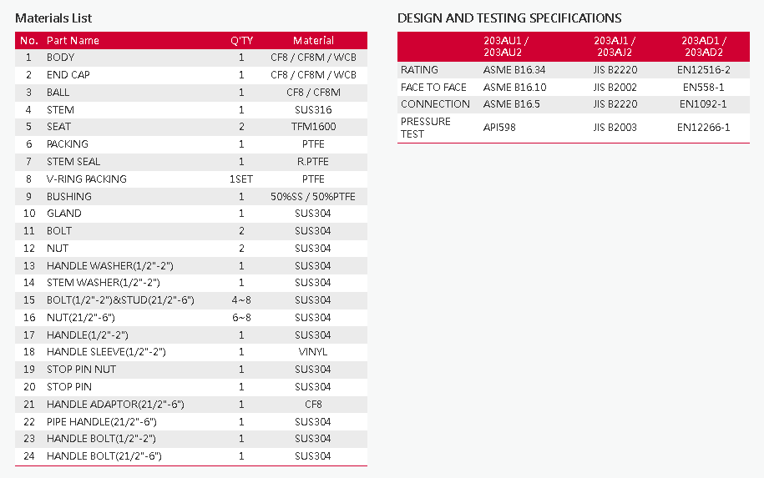Viewport: 764px width, 478px height.
Task: Click the Material column header
Action: (313, 40)
